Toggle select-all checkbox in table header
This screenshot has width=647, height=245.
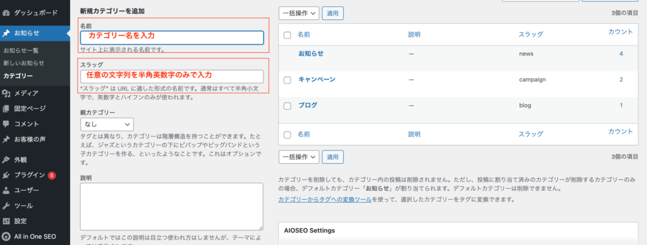click(x=287, y=35)
